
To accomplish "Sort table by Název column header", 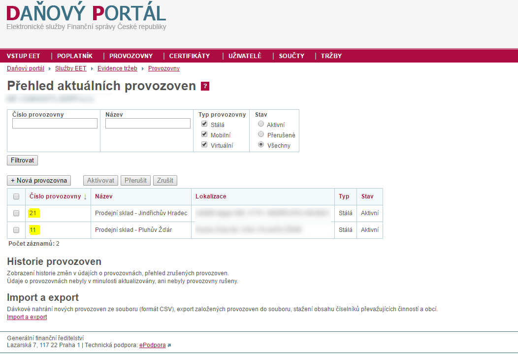I will [104, 196].
